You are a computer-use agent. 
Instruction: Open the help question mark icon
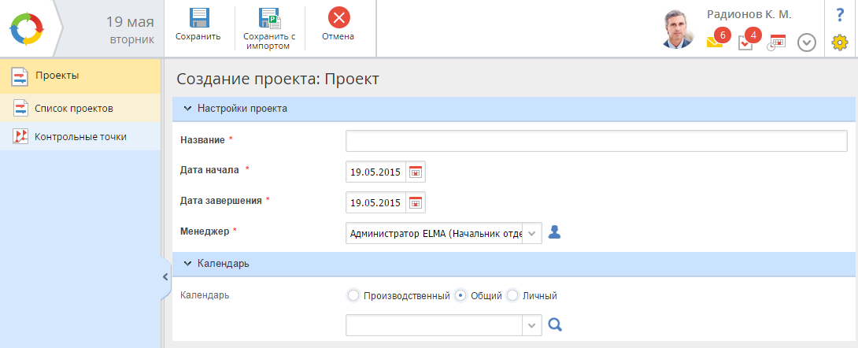839,15
